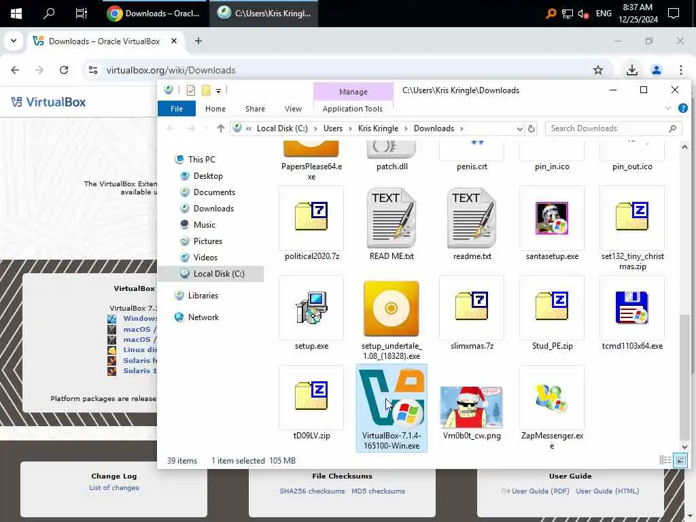696x522 pixels.
Task: Open new Chrome tab plus button
Action: coord(198,41)
